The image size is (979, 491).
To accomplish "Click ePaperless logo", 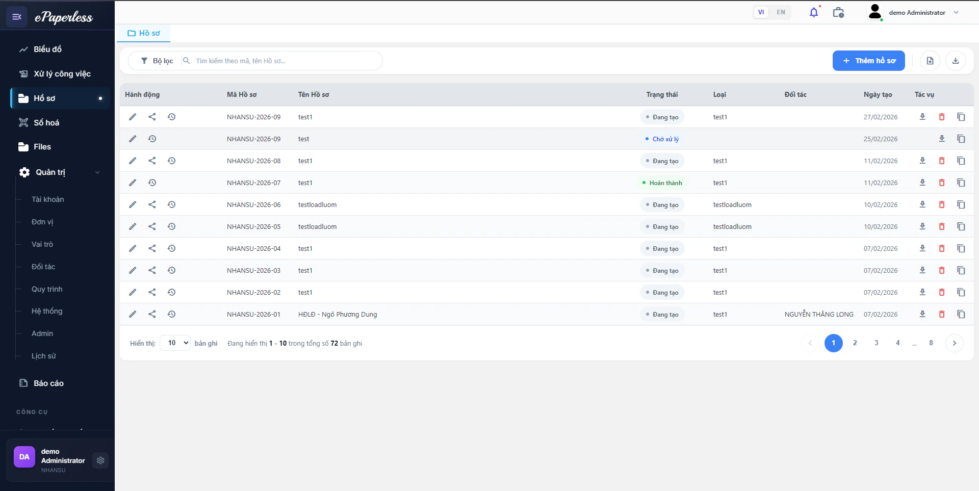I will pos(64,17).
